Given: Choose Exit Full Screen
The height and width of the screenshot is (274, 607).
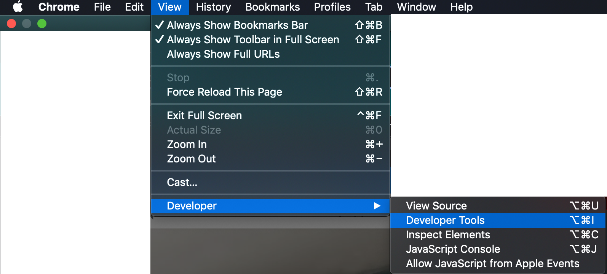Looking at the screenshot, I should (x=270, y=115).
